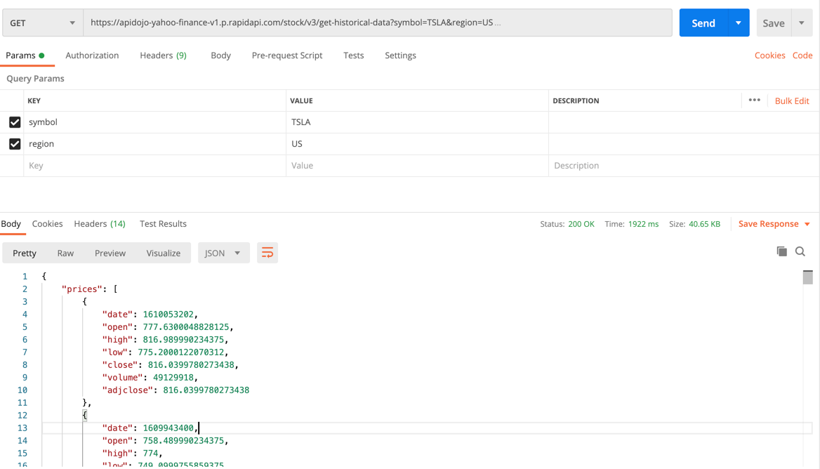Open the GET method dropdown

[x=43, y=23]
